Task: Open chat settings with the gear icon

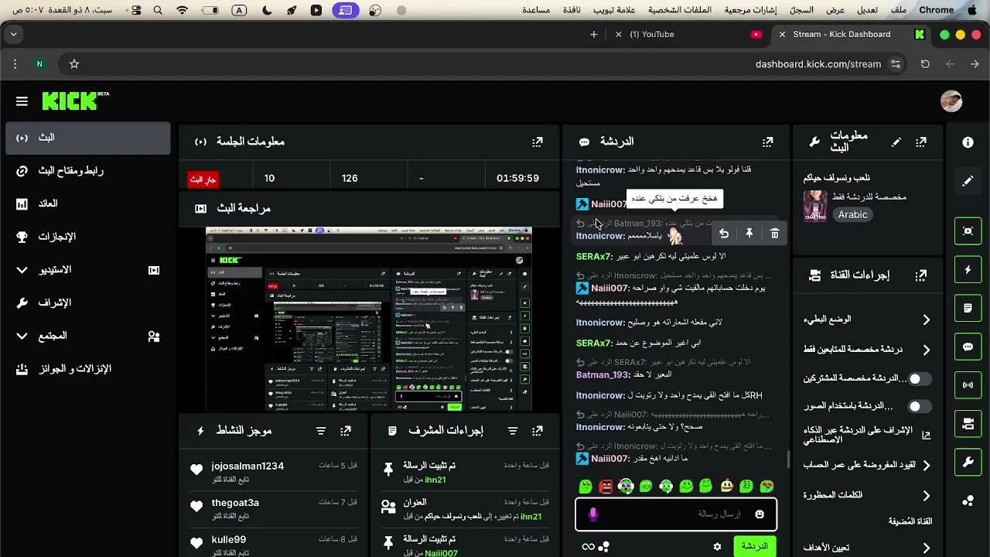Action: (x=717, y=547)
